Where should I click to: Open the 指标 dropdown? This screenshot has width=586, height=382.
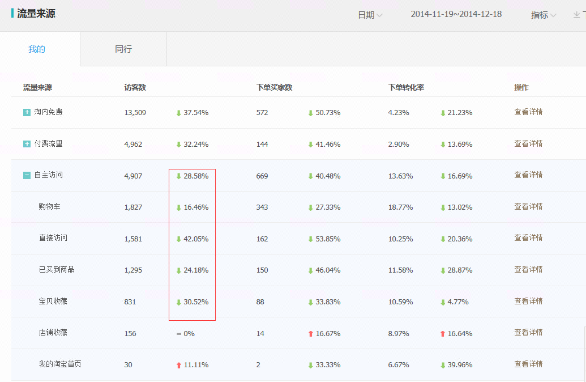point(543,15)
